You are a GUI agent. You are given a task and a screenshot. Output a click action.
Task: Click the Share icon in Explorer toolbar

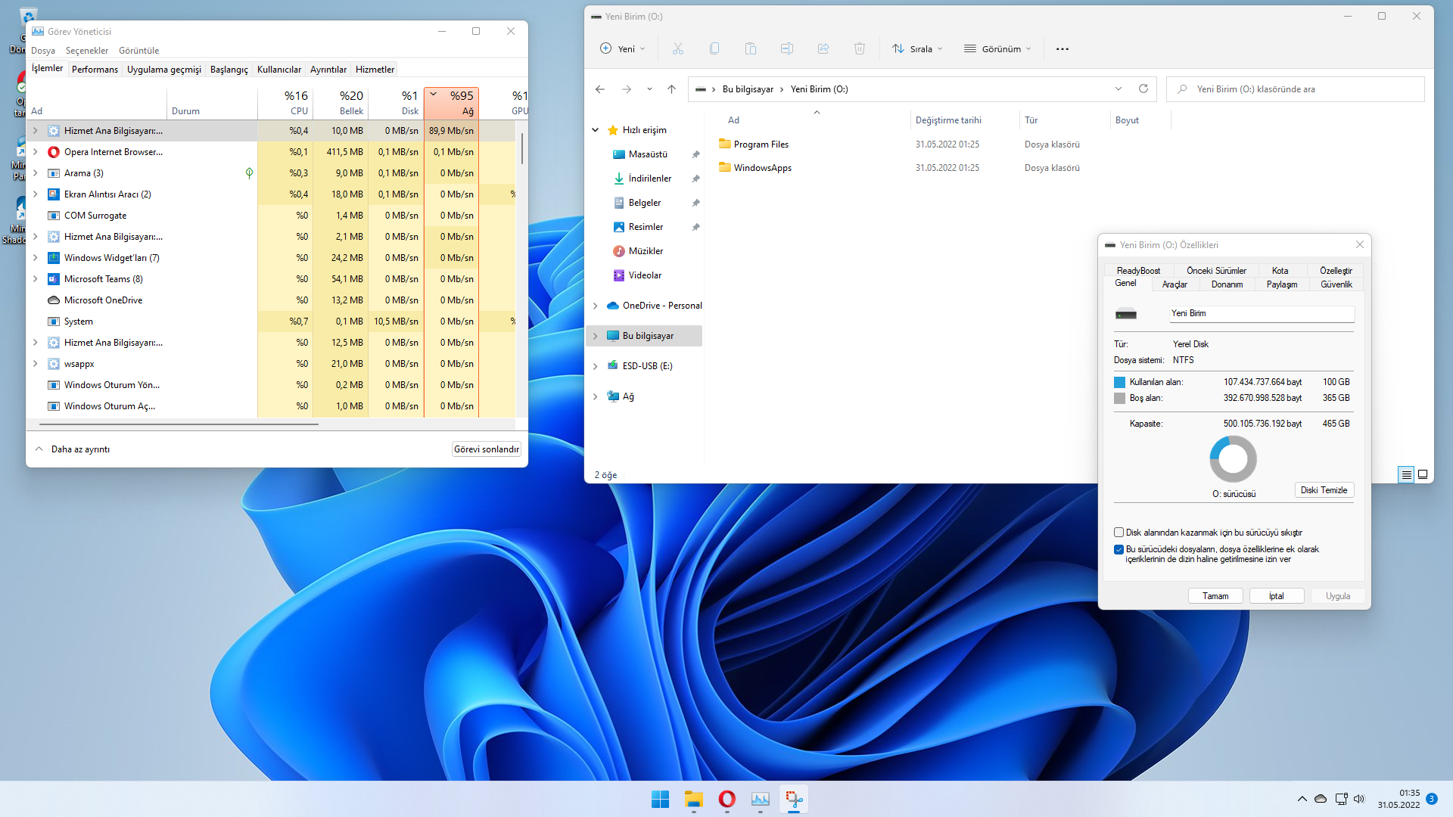(x=823, y=49)
